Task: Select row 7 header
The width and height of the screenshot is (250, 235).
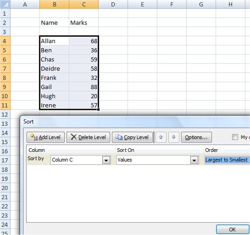Action: pos(5,68)
